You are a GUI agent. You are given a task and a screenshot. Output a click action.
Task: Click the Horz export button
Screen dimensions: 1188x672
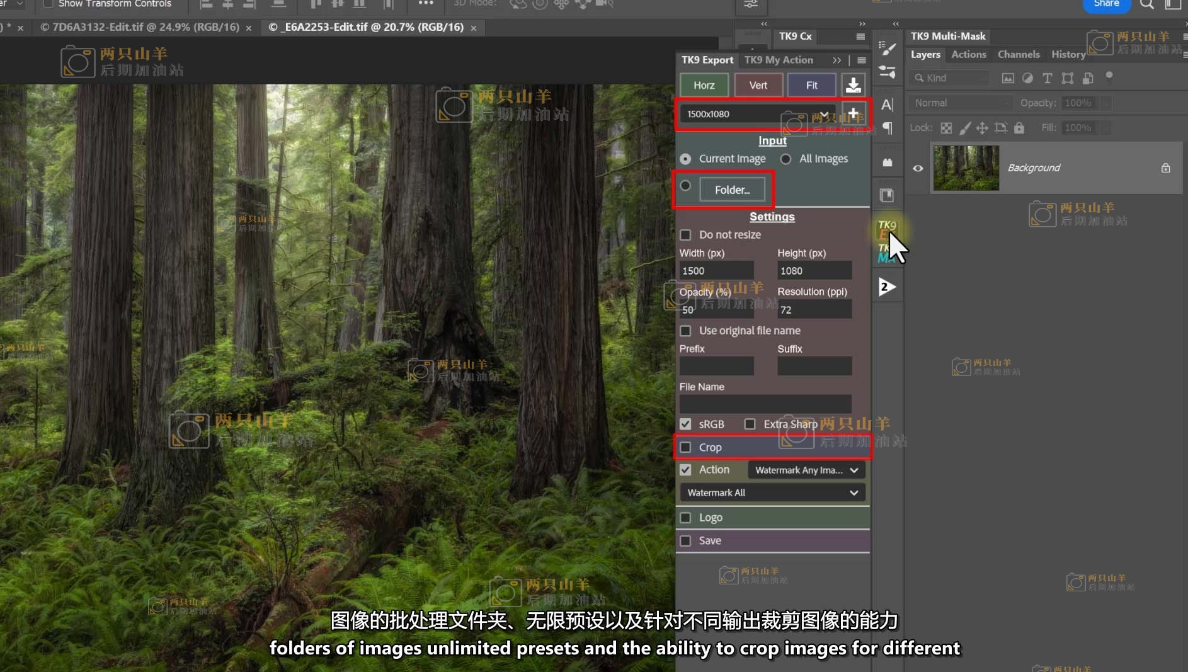pos(704,84)
